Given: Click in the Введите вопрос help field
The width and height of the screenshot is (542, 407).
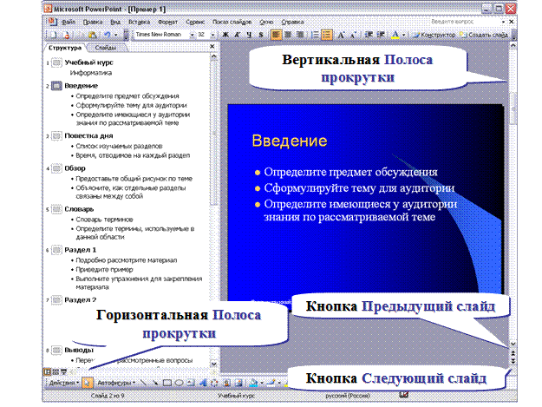Looking at the screenshot, I should click(x=464, y=22).
